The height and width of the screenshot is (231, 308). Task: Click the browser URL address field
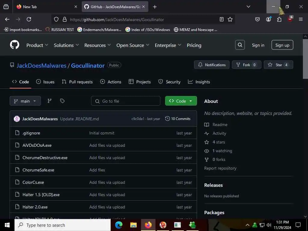pos(142,20)
